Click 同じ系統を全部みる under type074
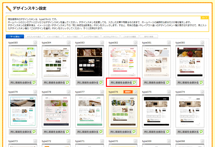This screenshot has height=147, width=215. [x=190, y=132]
